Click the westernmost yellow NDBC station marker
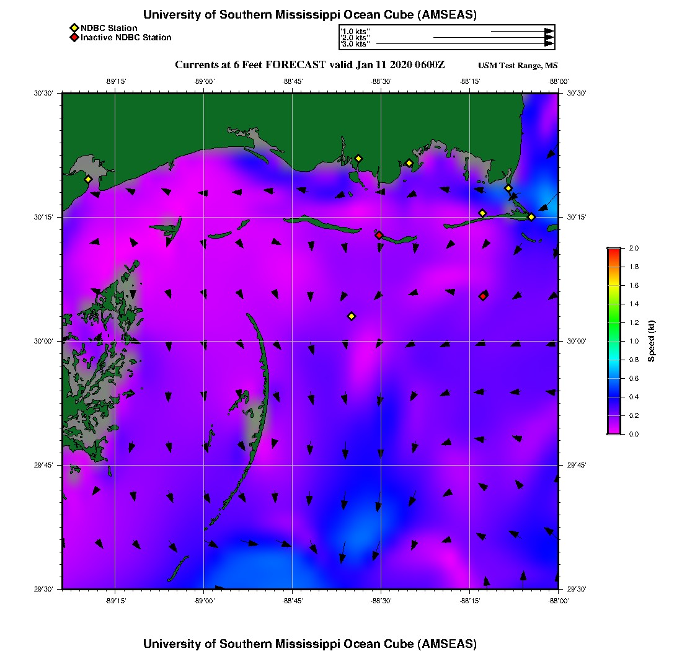This screenshot has height=651, width=682. tap(88, 179)
